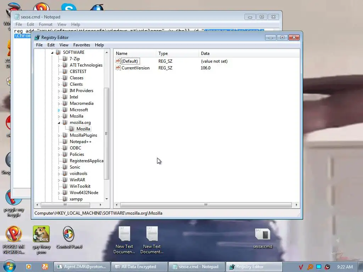The image size is (363, 272).
Task: Click the monitor system tray icon
Action: [x=319, y=267]
